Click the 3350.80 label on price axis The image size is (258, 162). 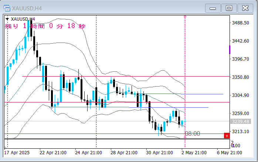coord(240,77)
